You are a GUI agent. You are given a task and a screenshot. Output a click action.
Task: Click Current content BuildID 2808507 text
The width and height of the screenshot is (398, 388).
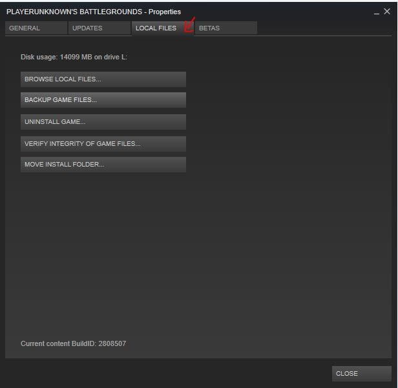coord(74,343)
